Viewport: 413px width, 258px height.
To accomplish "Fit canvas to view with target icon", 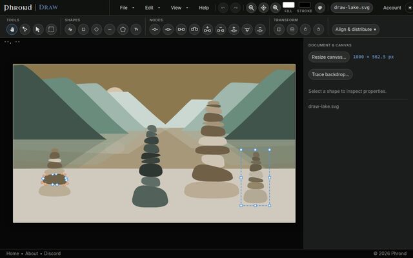I will tap(263, 8).
